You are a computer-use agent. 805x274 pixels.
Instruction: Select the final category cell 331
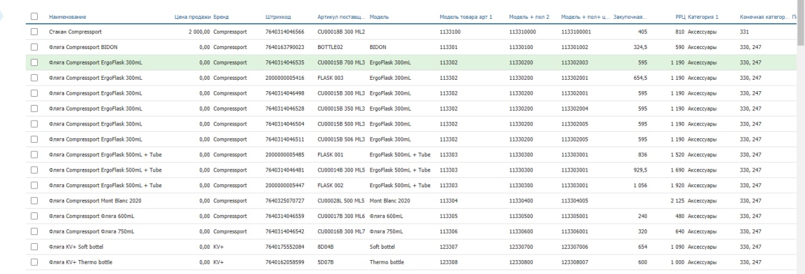[745, 31]
